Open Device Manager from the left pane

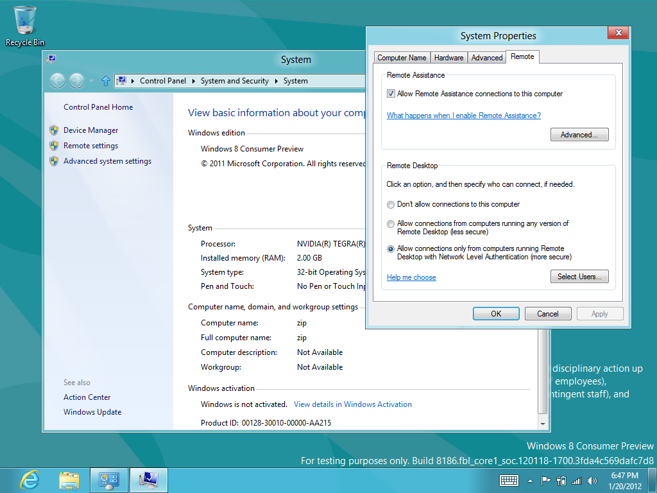pos(90,130)
